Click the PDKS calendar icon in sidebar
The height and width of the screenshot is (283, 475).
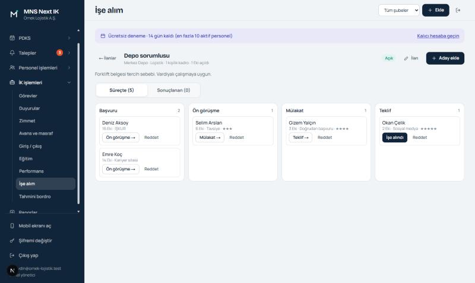click(12, 38)
